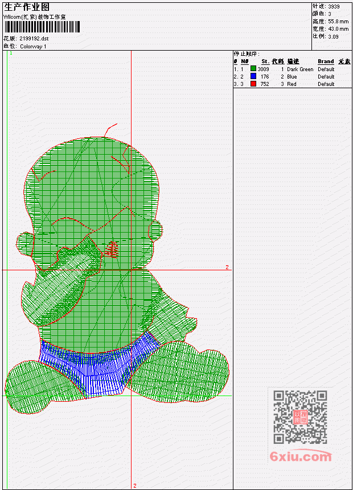Click the height value '55.8 mm'
The height and width of the screenshot is (490, 353).
[x=338, y=21]
